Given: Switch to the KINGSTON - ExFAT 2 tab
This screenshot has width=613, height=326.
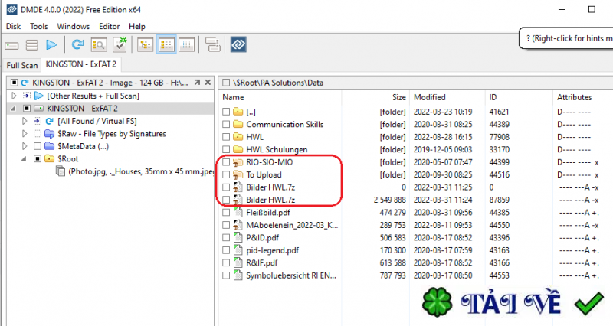Looking at the screenshot, I should click(81, 64).
